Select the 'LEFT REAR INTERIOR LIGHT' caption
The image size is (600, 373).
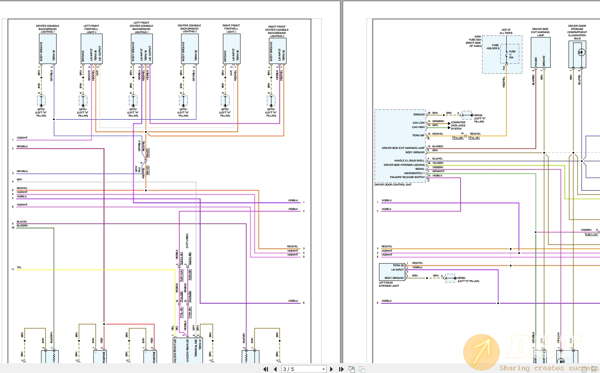(x=389, y=284)
